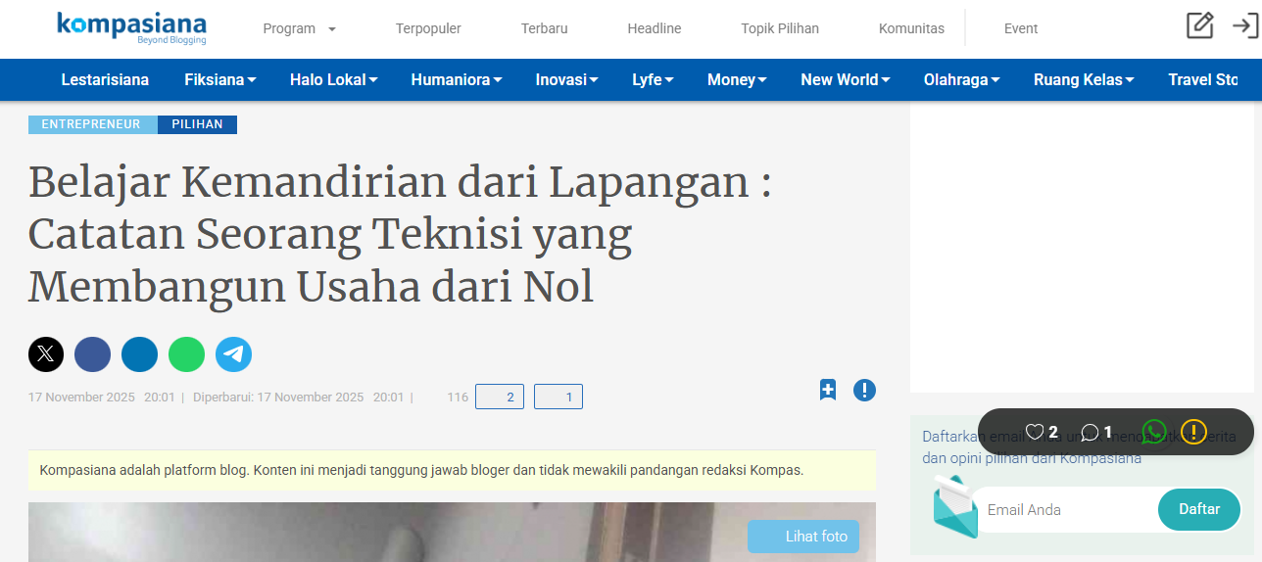Image resolution: width=1262 pixels, height=562 pixels.
Task: Click the published date 17 November 2025
Action: coord(81,398)
